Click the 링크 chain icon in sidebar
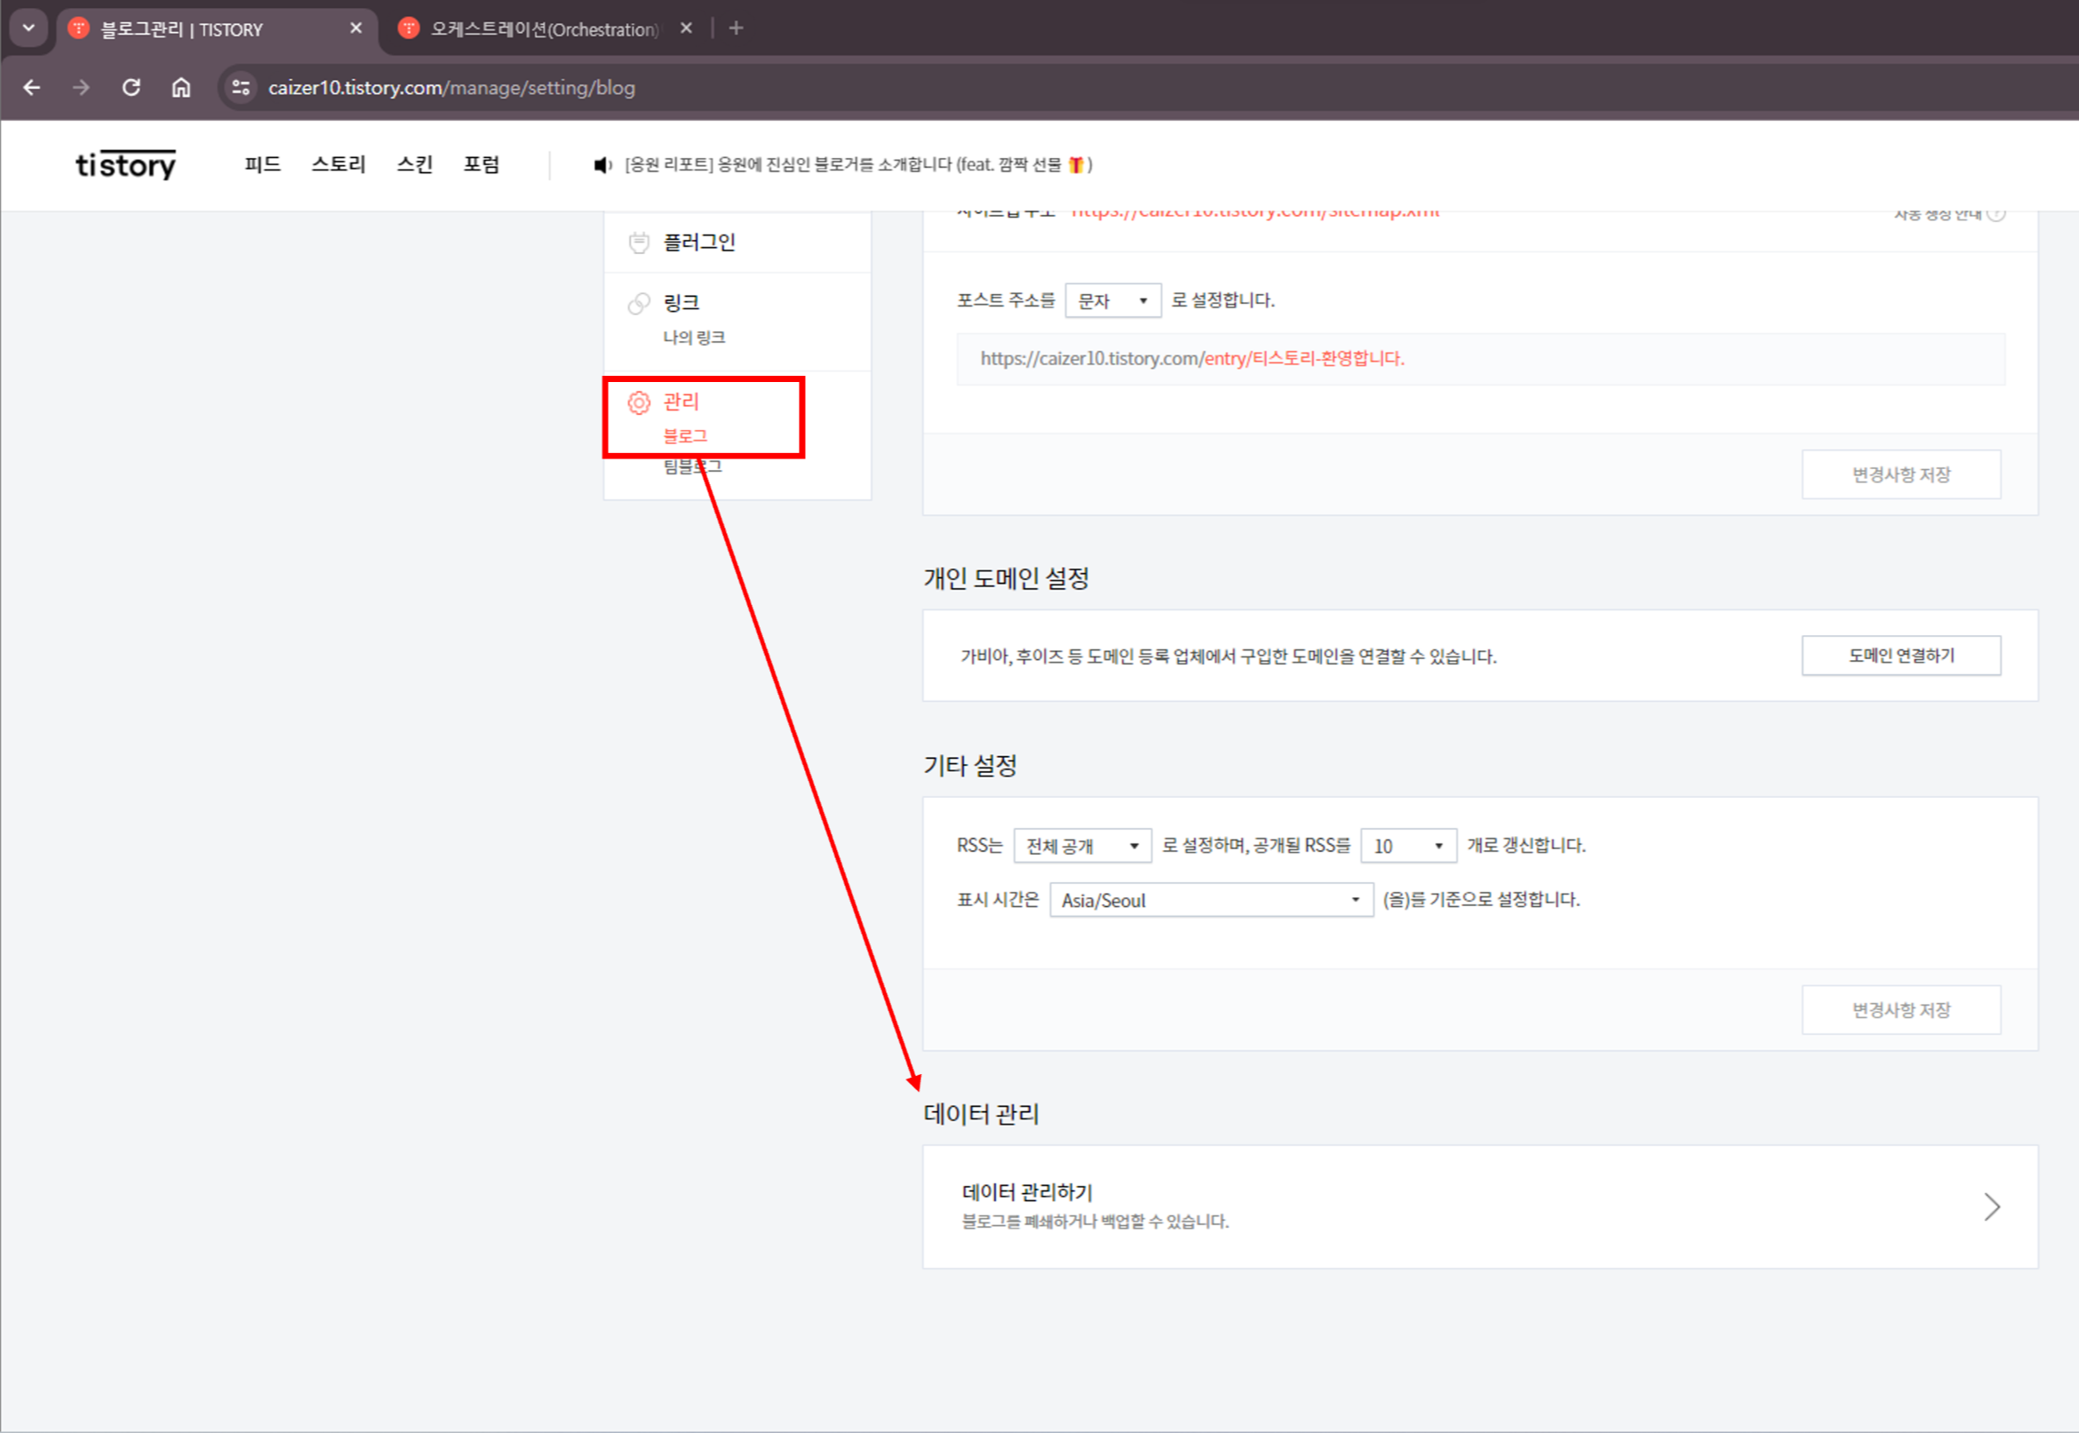2079x1433 pixels. (x=638, y=304)
